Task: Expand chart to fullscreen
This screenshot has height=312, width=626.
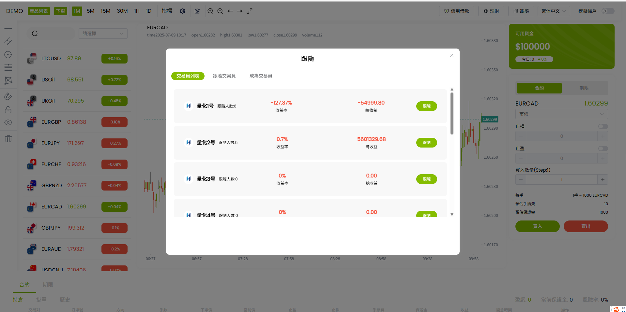Action: (250, 11)
